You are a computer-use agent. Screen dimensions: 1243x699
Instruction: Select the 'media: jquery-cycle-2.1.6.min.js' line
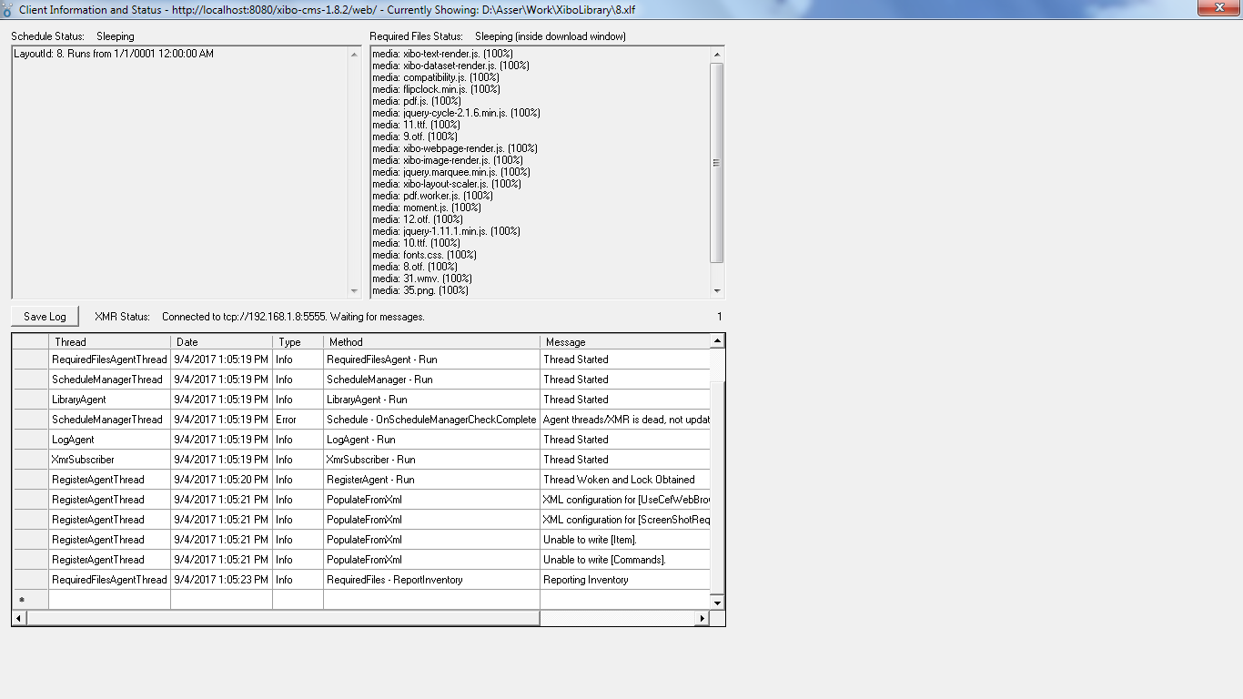456,113
